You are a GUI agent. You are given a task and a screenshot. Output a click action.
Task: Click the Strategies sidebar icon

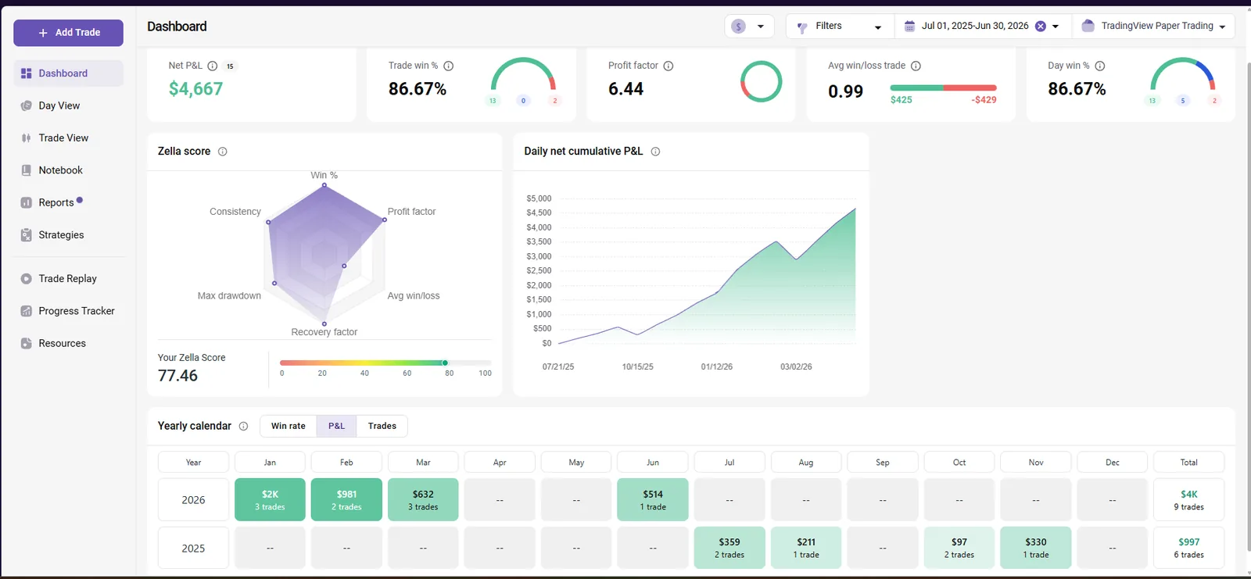tap(26, 234)
